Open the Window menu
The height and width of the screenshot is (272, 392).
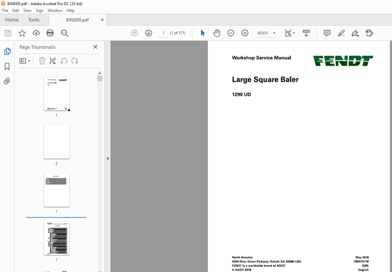(55, 11)
